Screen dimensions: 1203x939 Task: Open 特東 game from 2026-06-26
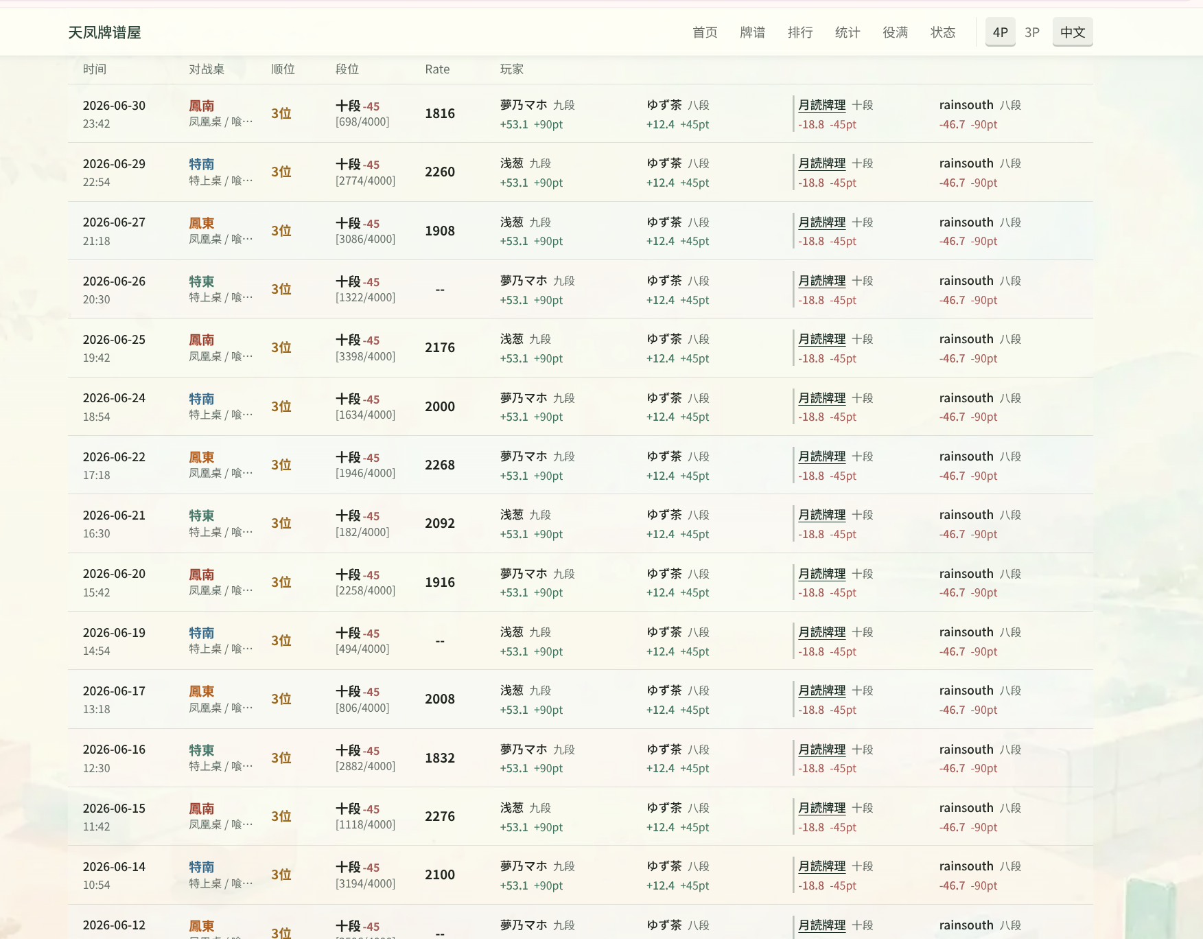tap(202, 281)
